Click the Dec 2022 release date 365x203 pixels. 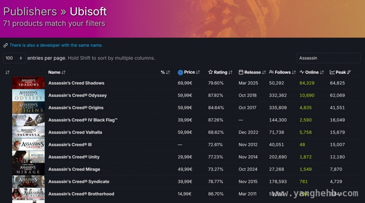[x=248, y=132]
